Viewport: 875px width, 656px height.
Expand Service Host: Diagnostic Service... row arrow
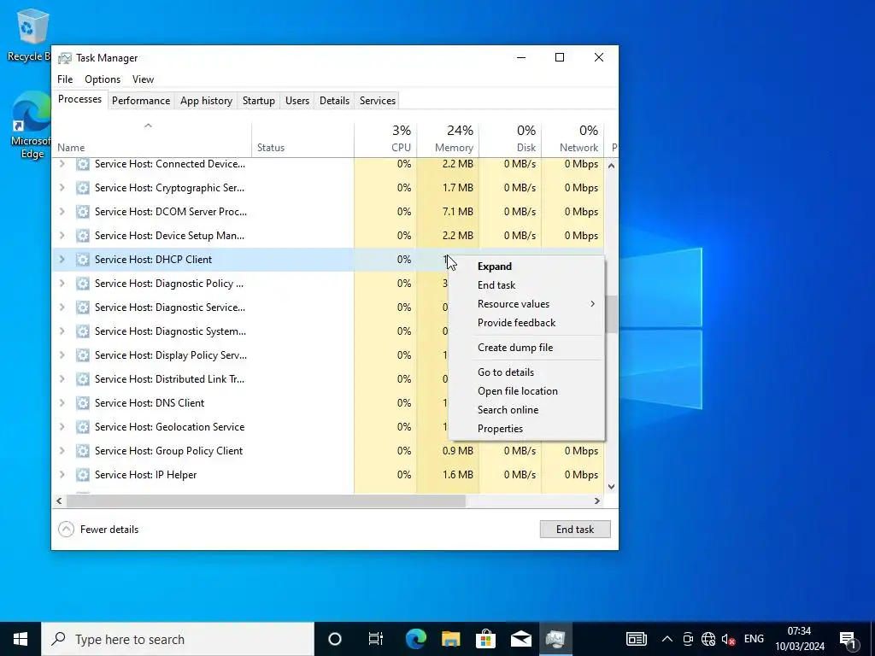pyautogui.click(x=62, y=307)
